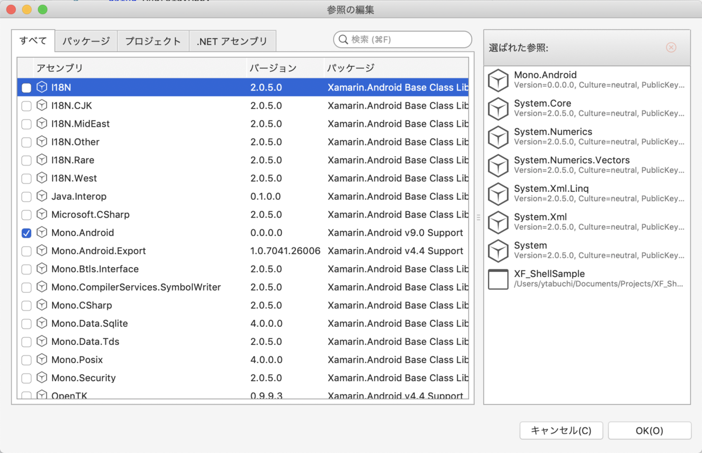The width and height of the screenshot is (702, 453).
Task: Click the assembly icon beside I18N.West
Action: coord(42,178)
